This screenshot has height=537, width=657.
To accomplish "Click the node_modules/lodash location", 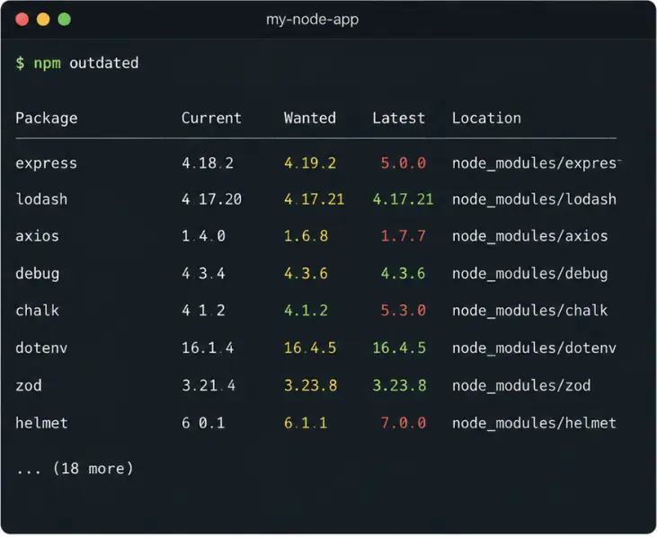I will [x=534, y=199].
